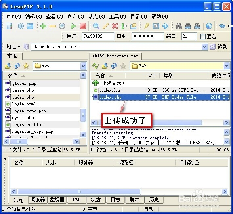Click the red X delete toolbar icon
This screenshot has height=214, width=233.
point(115,26)
